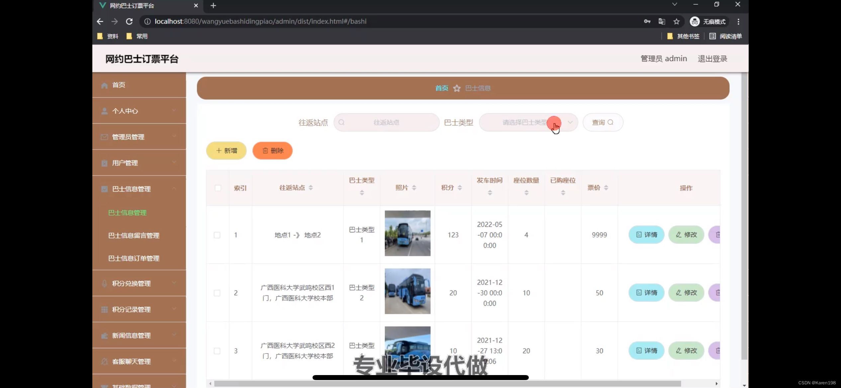Image resolution: width=841 pixels, height=388 pixels.
Task: Expand 客服聊天管理 sidebar menu
Action: [x=139, y=361]
